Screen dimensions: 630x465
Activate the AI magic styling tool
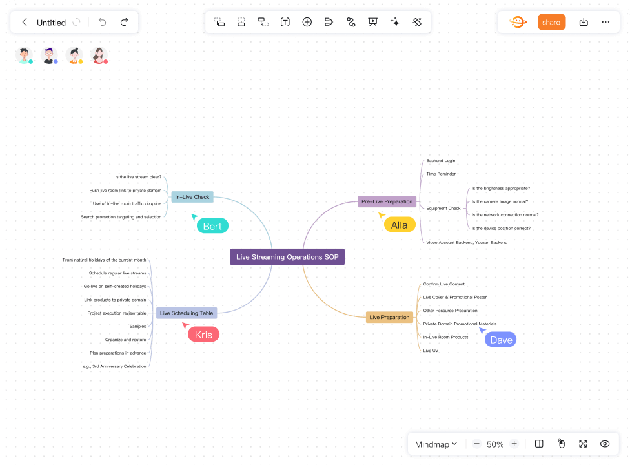coord(417,21)
